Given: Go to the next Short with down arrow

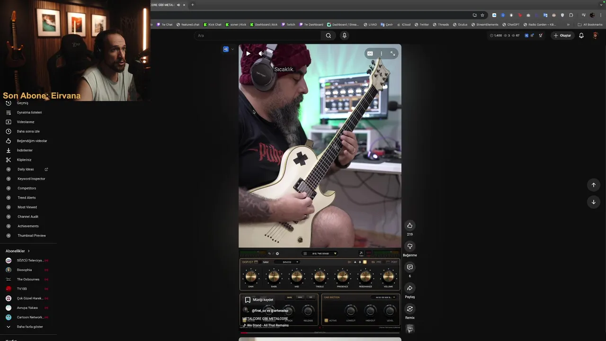Looking at the screenshot, I should point(593,202).
